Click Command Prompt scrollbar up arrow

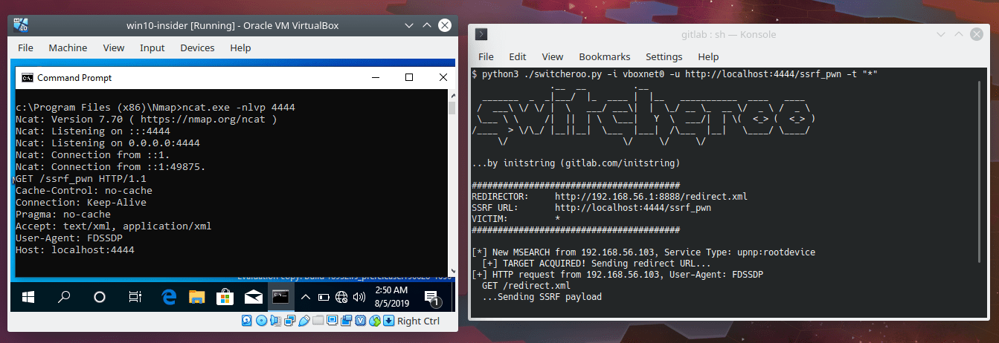click(x=452, y=95)
